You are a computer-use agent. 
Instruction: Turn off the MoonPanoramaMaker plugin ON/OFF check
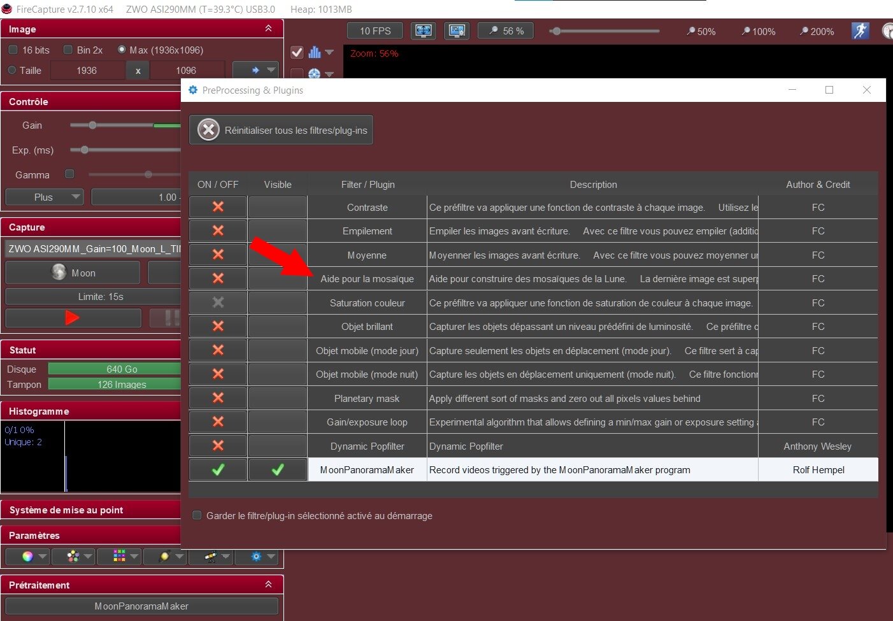pyautogui.click(x=218, y=469)
